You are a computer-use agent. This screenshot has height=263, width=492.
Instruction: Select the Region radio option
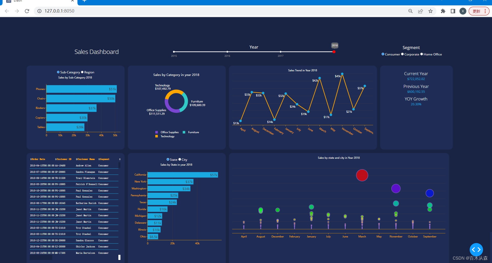[x=82, y=72]
